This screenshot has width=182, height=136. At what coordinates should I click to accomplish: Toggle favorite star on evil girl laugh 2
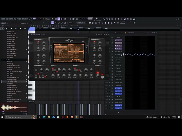[x=26, y=82]
